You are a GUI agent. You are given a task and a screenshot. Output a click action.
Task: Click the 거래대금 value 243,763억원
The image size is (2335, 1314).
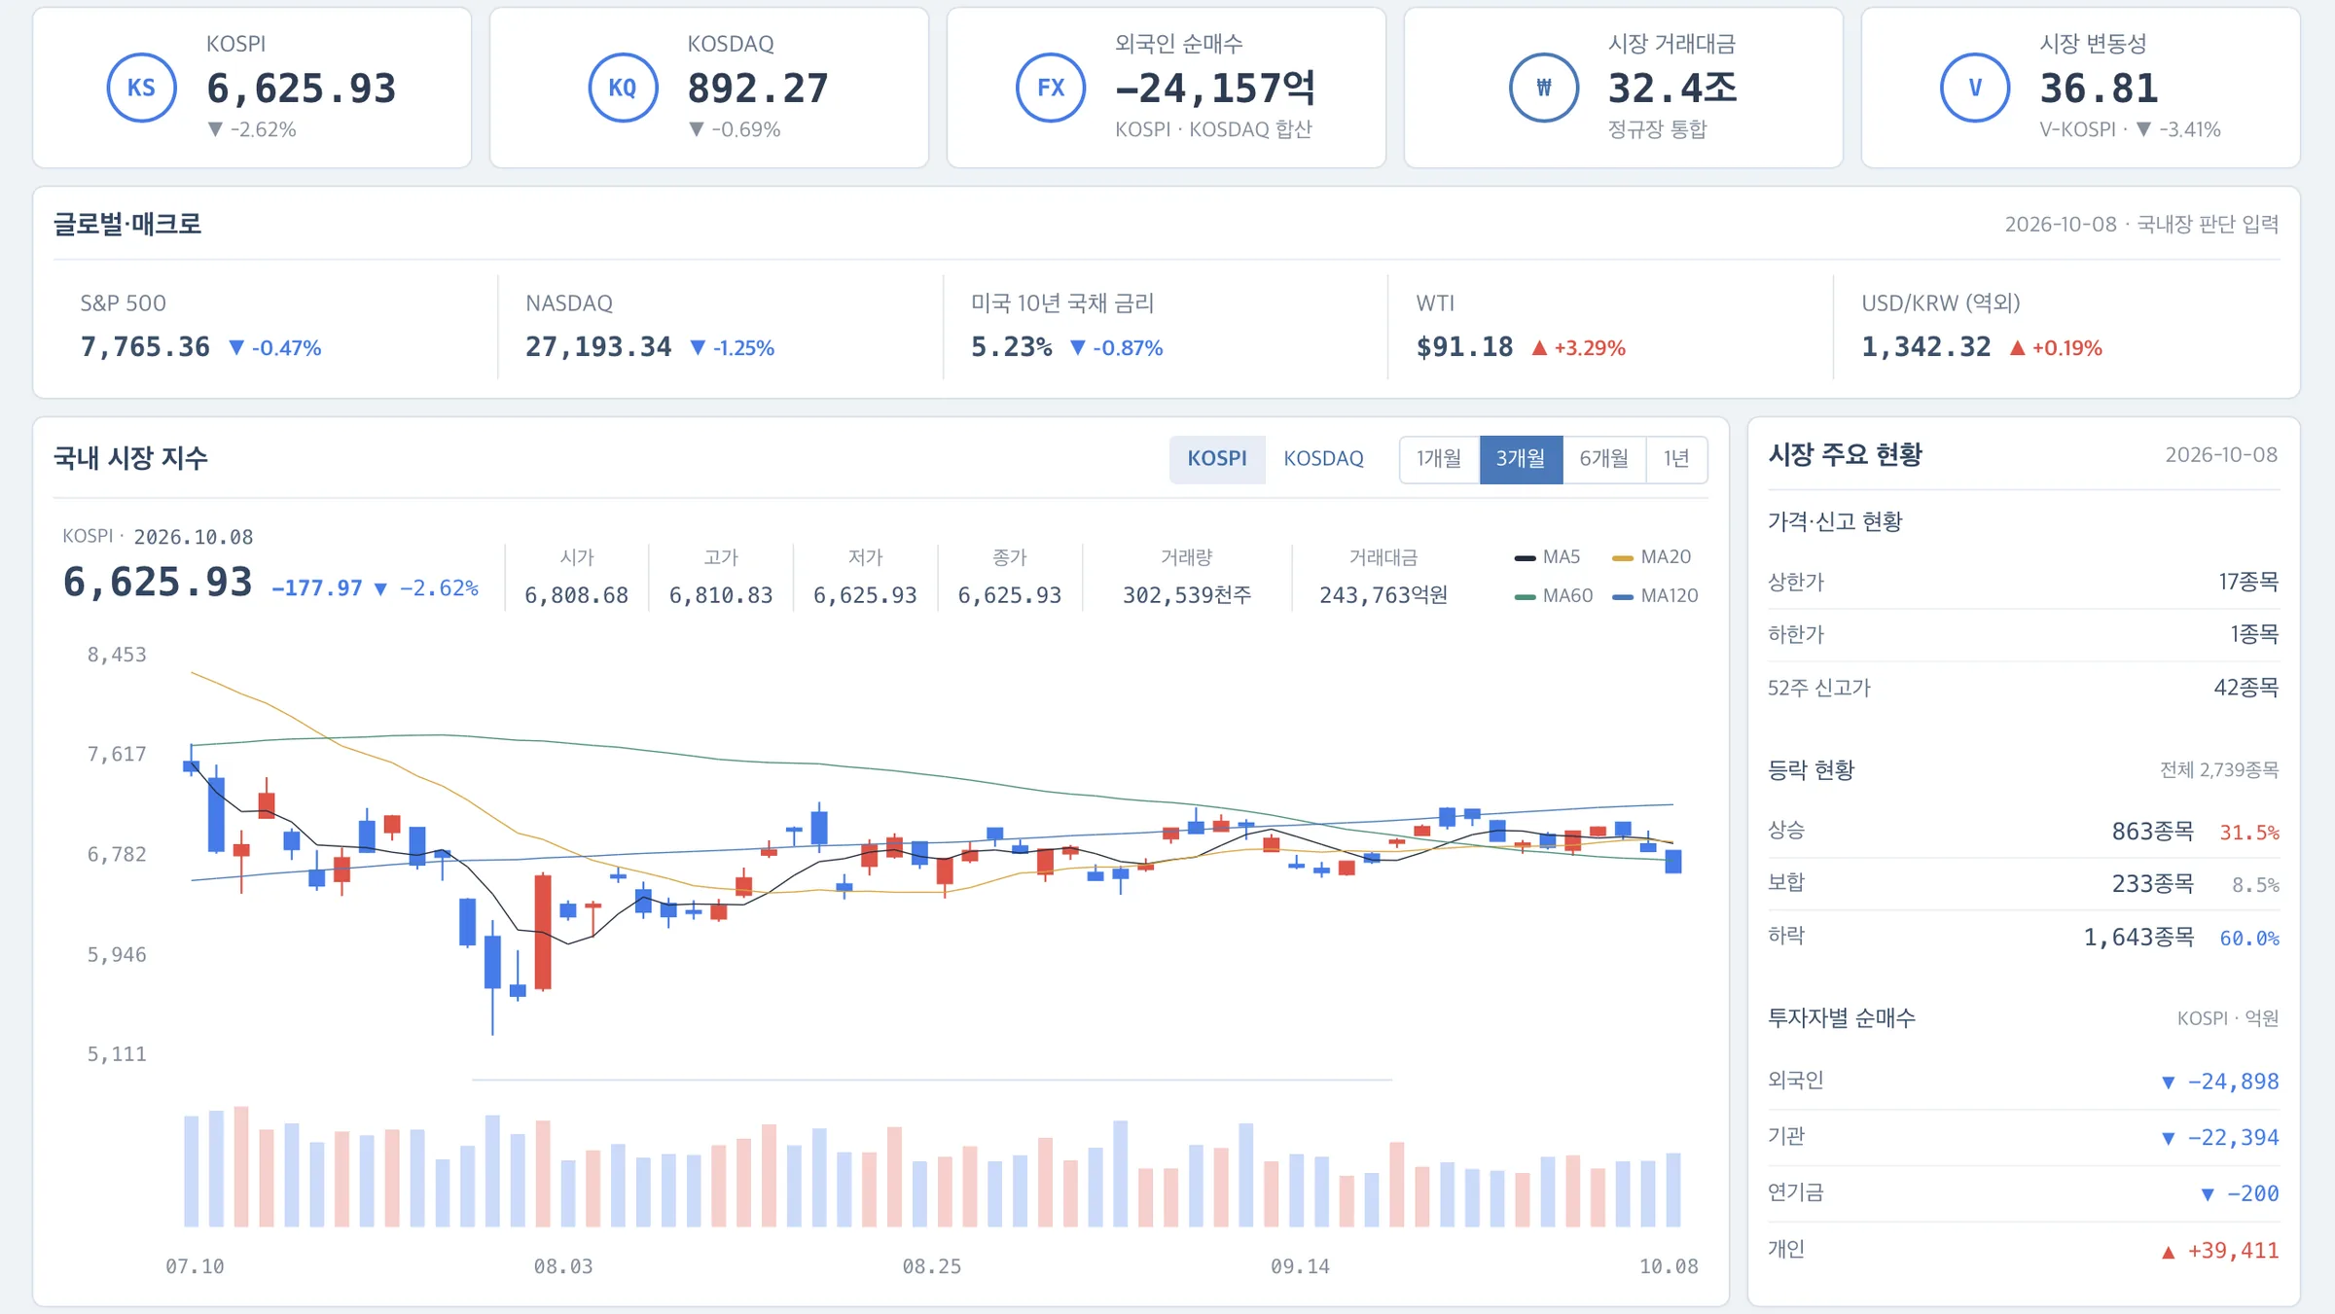pos(1383,595)
